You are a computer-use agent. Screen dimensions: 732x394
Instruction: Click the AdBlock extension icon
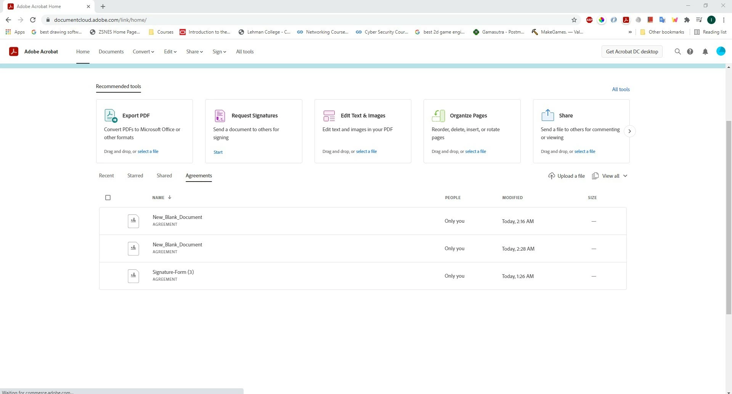pyautogui.click(x=589, y=20)
